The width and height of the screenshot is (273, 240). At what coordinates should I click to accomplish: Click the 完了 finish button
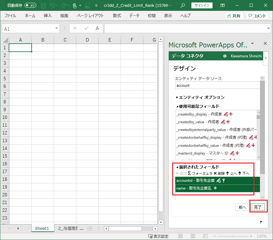point(258,207)
